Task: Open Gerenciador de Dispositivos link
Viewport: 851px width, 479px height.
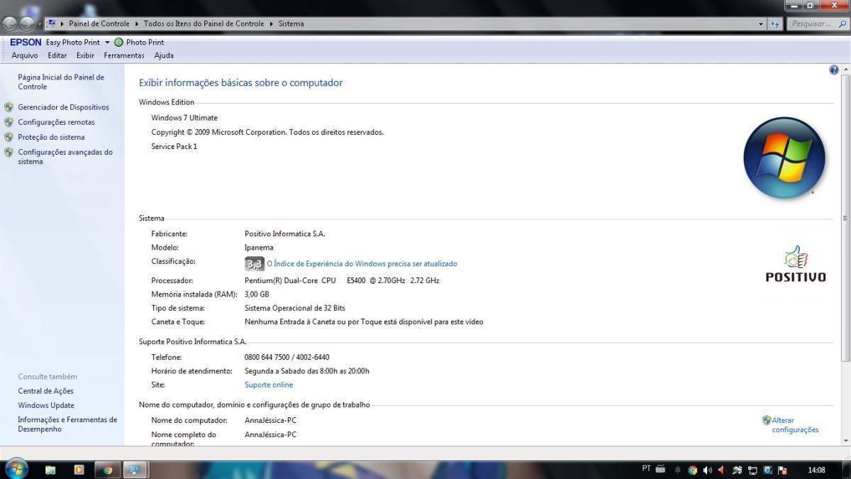Action: pyautogui.click(x=64, y=107)
